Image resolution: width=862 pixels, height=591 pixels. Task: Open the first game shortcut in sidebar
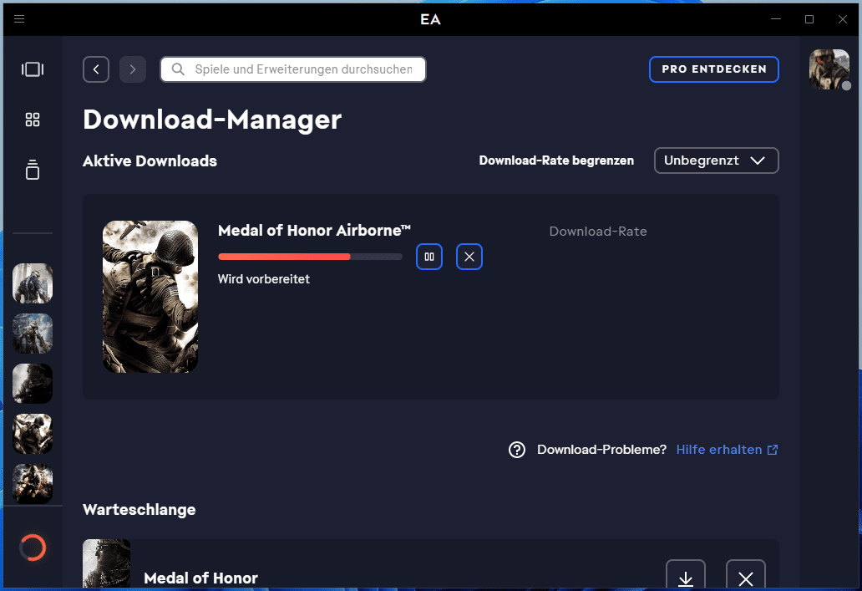pyautogui.click(x=33, y=283)
